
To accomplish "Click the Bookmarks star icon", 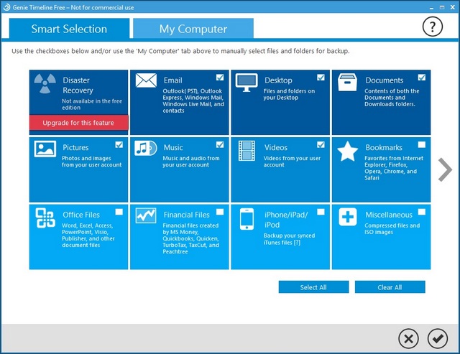I will pyautogui.click(x=348, y=152).
